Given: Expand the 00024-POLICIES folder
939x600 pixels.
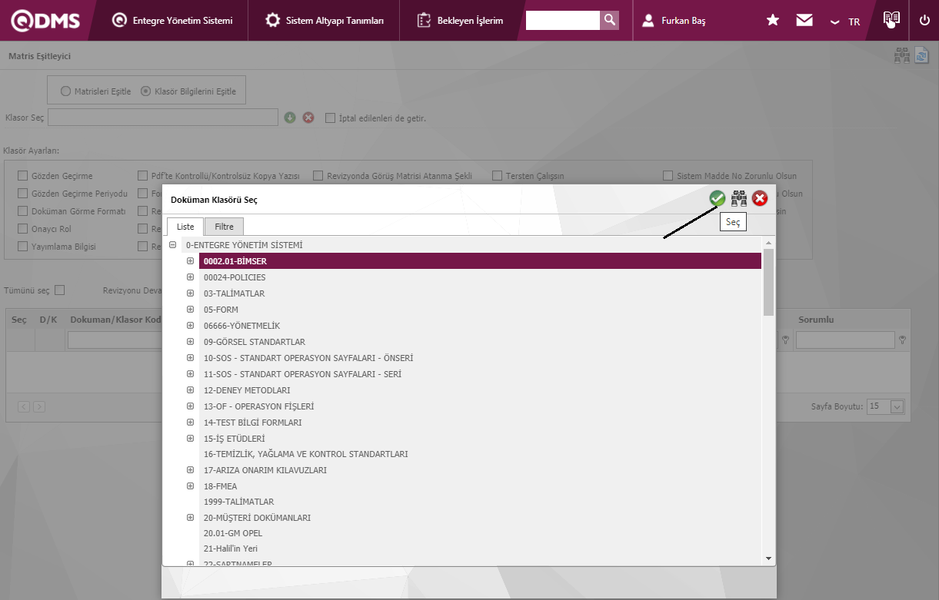Looking at the screenshot, I should point(190,277).
